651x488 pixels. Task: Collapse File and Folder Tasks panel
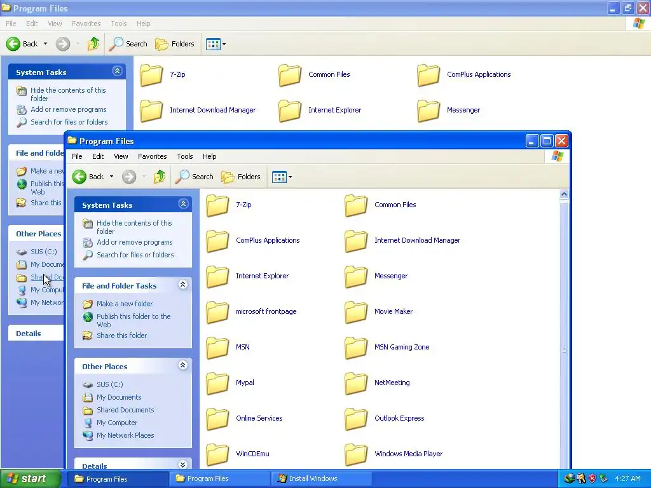click(x=183, y=285)
